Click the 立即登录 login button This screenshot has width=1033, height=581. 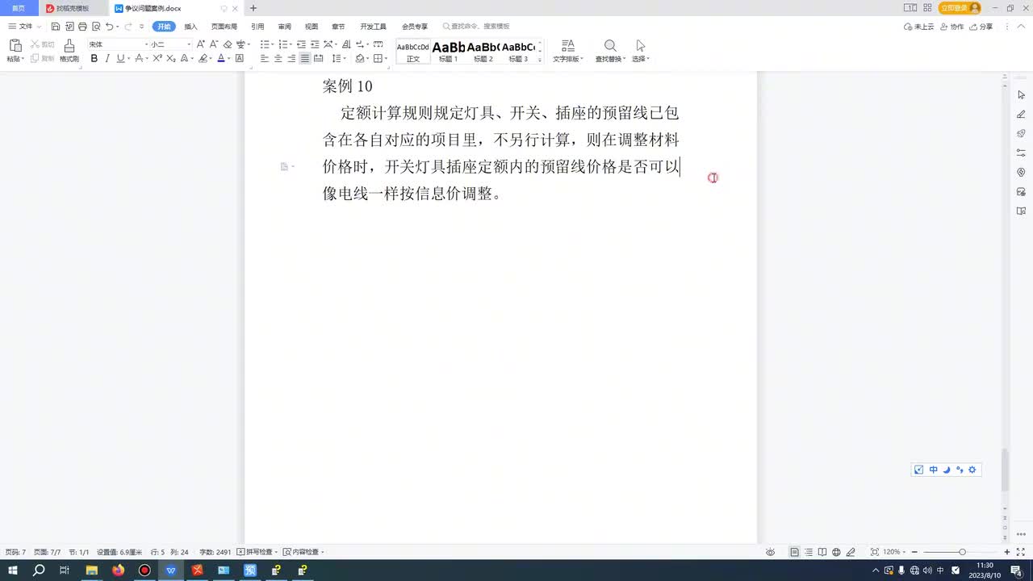click(960, 8)
